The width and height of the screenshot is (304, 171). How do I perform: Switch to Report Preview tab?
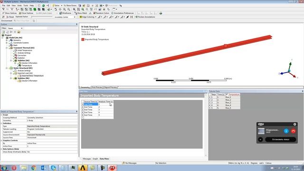[x=111, y=87]
